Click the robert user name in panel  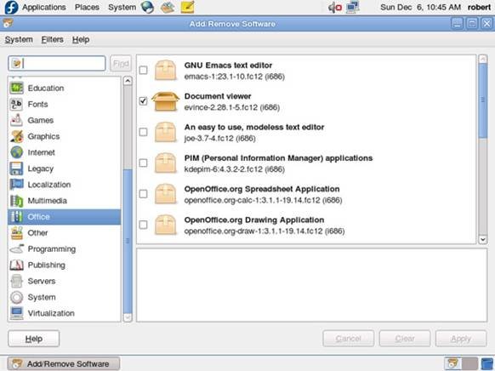click(479, 7)
